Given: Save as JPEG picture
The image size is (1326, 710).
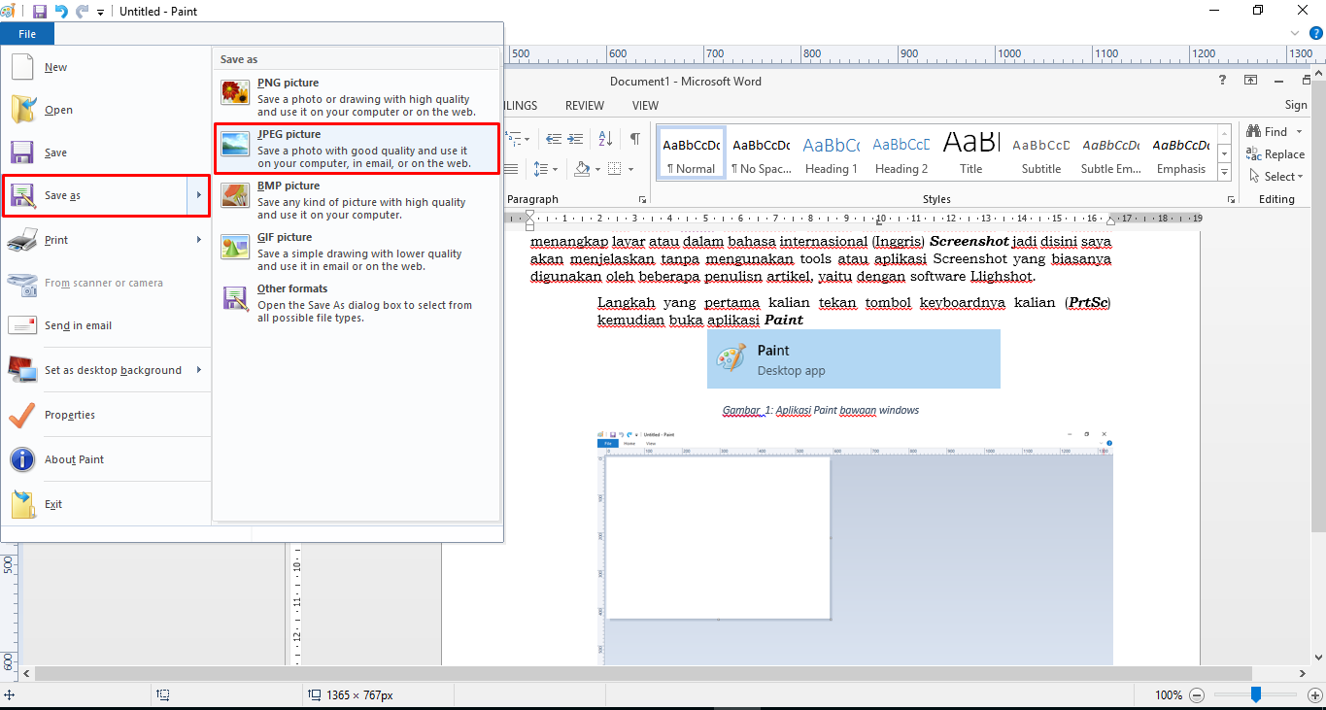Looking at the screenshot, I should tap(357, 149).
